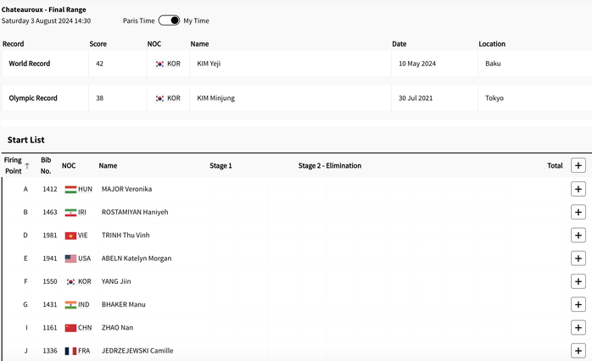Sort by Firing Point arrow icon

tap(27, 165)
